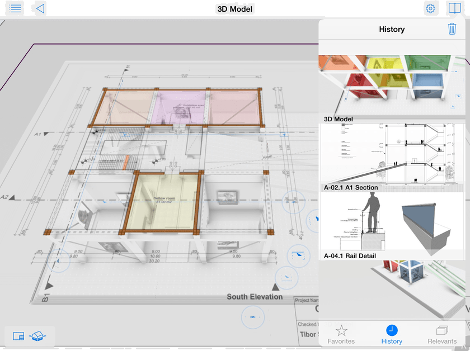Click the South Elevation label
The width and height of the screenshot is (470, 351).
tap(255, 297)
